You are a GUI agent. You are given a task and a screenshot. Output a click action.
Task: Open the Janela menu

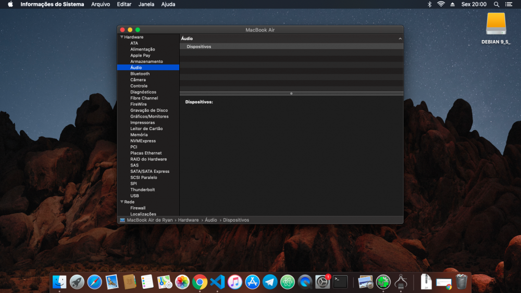click(146, 4)
